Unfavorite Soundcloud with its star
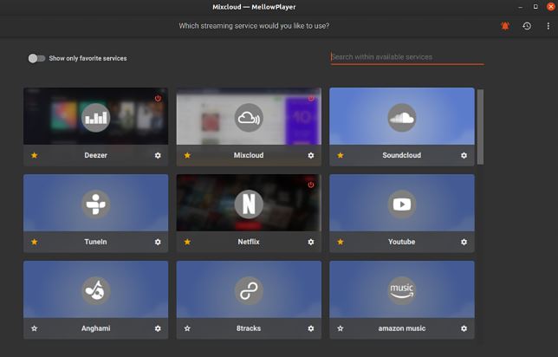Image resolution: width=558 pixels, height=357 pixels. pos(341,155)
